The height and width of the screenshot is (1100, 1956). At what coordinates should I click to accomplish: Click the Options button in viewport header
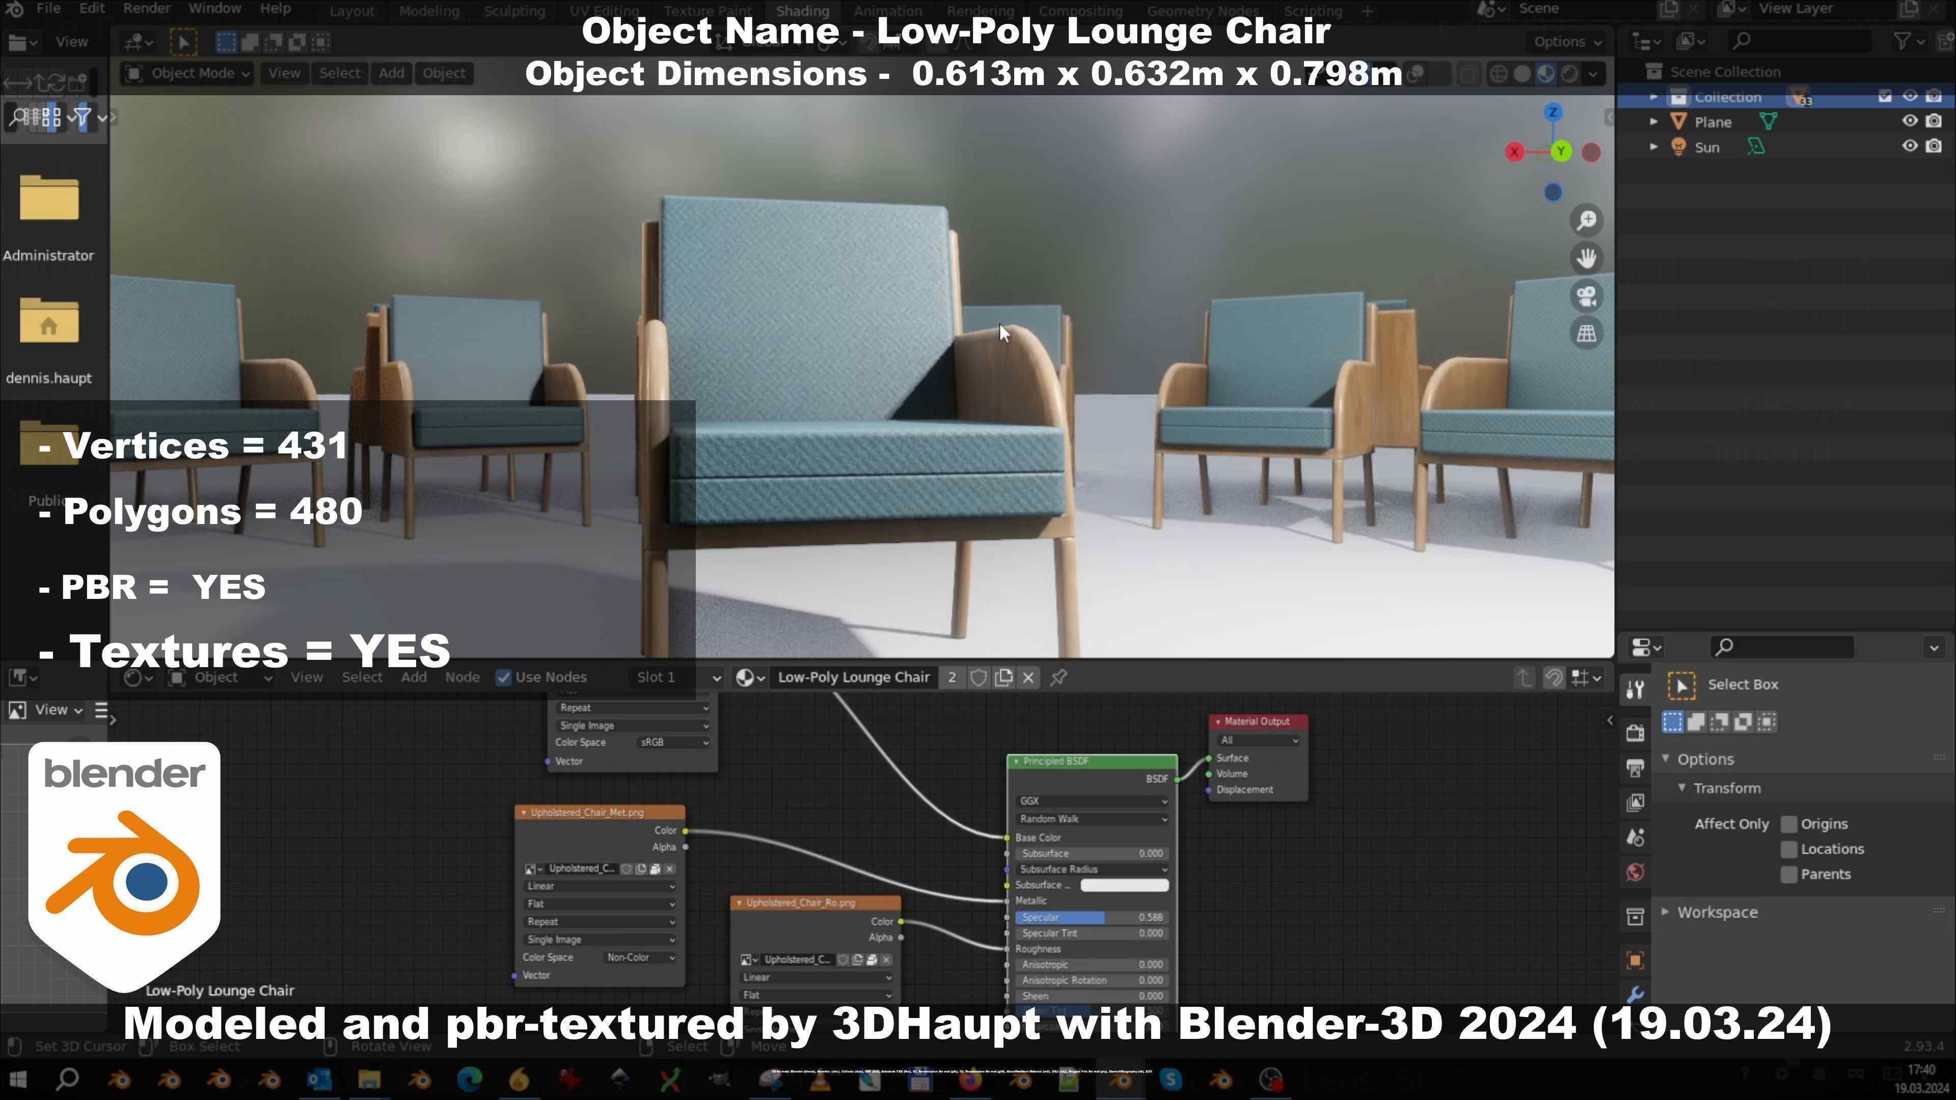point(1567,42)
